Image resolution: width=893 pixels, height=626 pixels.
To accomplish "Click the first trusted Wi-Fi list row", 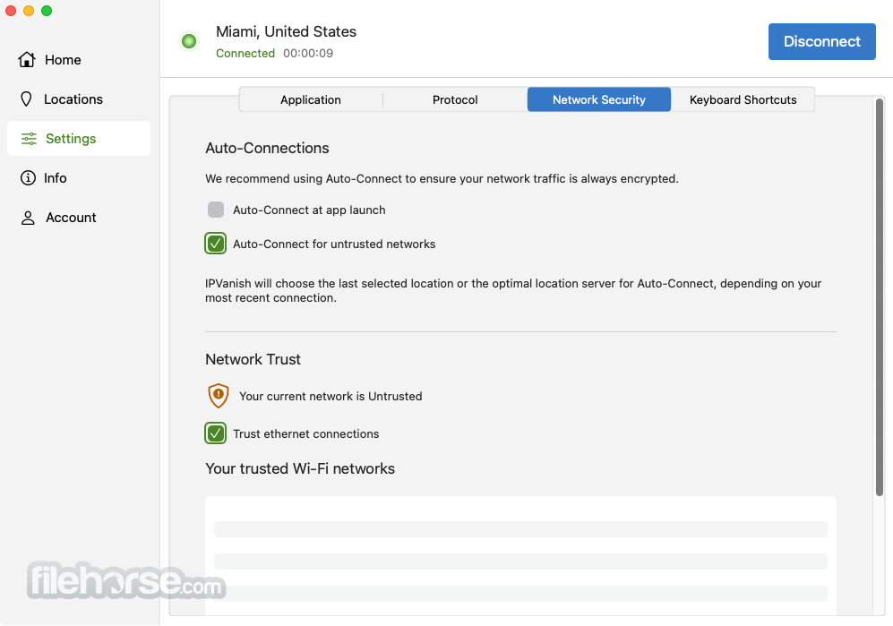I will (x=520, y=529).
